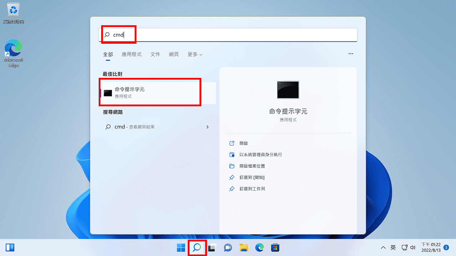Open the Microsoft Edge desktop shortcut

click(x=14, y=53)
